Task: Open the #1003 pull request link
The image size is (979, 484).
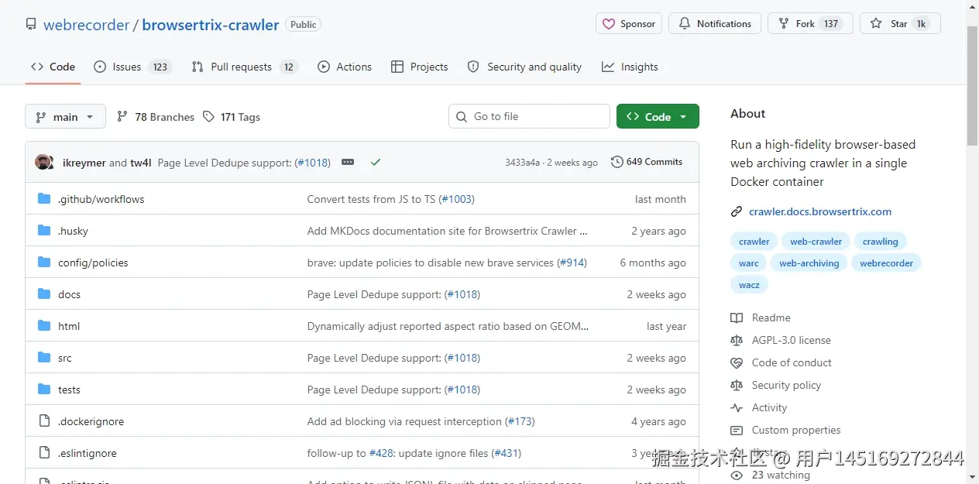Action: click(x=457, y=199)
